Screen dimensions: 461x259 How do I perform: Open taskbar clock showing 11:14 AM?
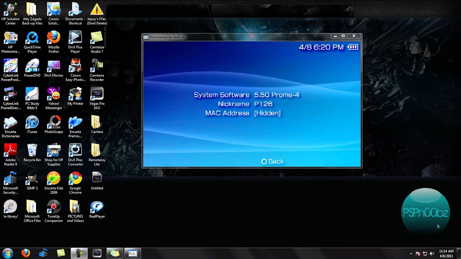click(447, 254)
